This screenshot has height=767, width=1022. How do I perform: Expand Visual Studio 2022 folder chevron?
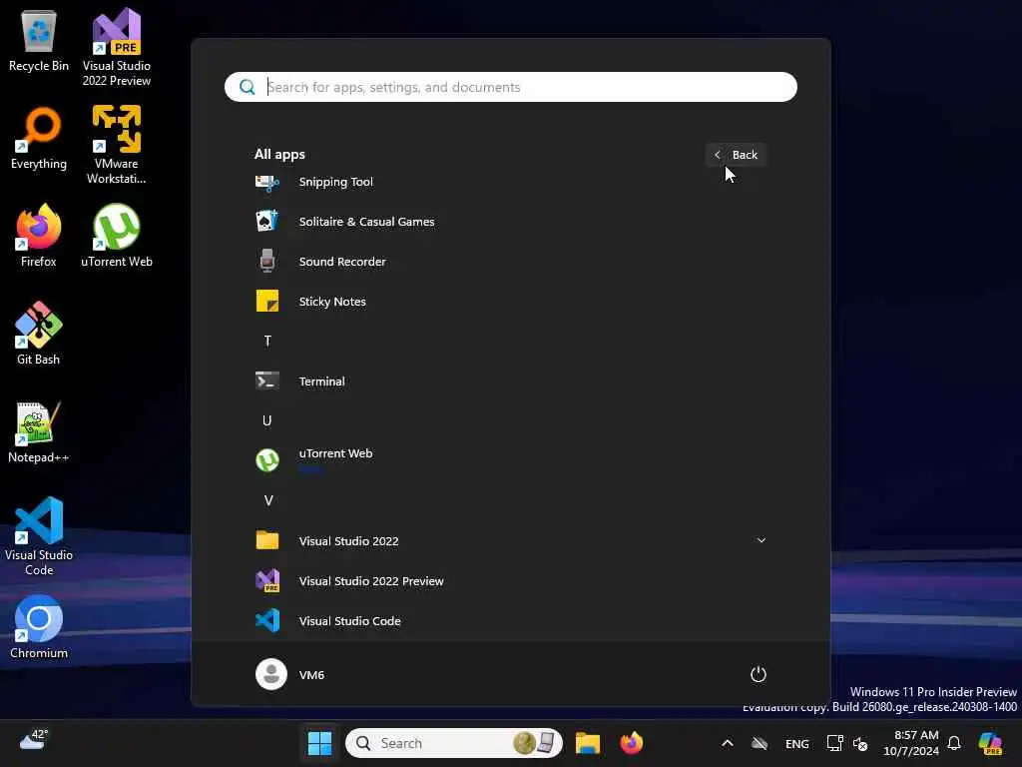coord(761,540)
